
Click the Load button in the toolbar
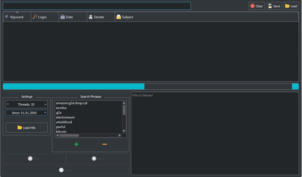pos(291,6)
